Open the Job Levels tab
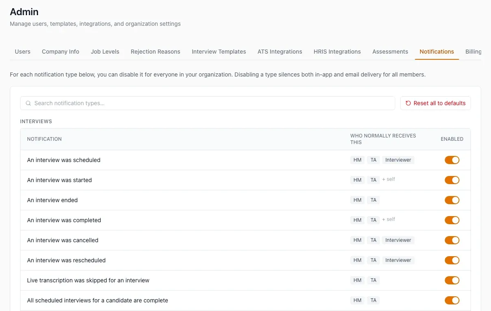The width and height of the screenshot is (491, 311). (x=105, y=52)
